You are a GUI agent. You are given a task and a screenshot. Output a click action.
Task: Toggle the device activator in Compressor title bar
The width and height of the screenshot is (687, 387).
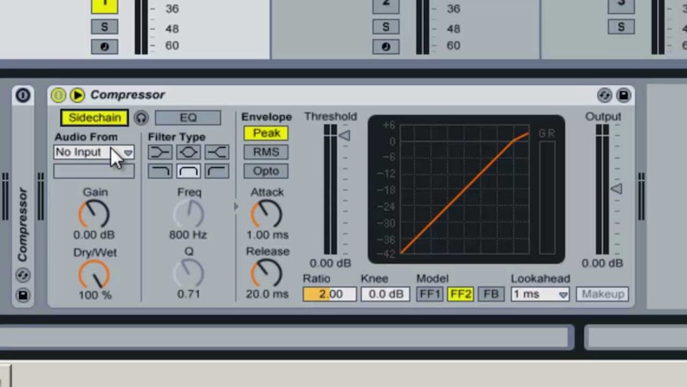[x=58, y=95]
